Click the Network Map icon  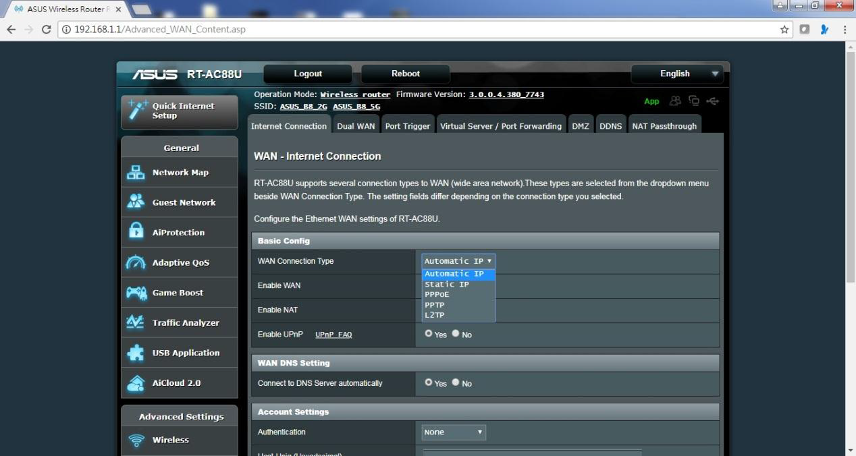point(136,173)
